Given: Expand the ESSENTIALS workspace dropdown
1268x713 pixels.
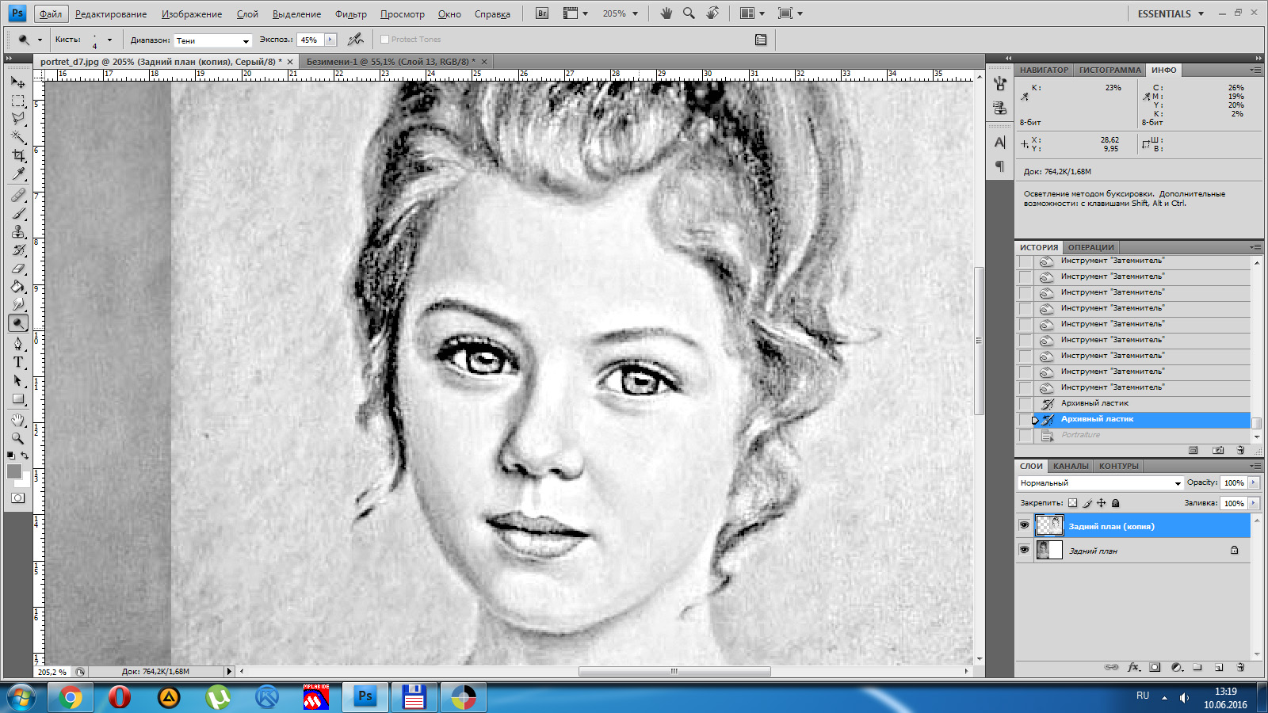Looking at the screenshot, I should click(1171, 13).
